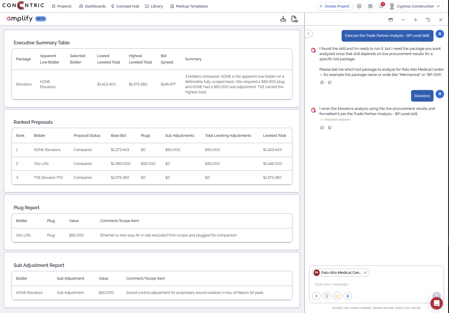Click the green lightbulb icon
The height and width of the screenshot is (313, 449).
[x=327, y=296]
